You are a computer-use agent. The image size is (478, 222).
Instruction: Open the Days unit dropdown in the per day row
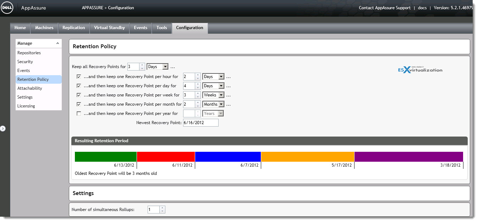click(x=213, y=86)
